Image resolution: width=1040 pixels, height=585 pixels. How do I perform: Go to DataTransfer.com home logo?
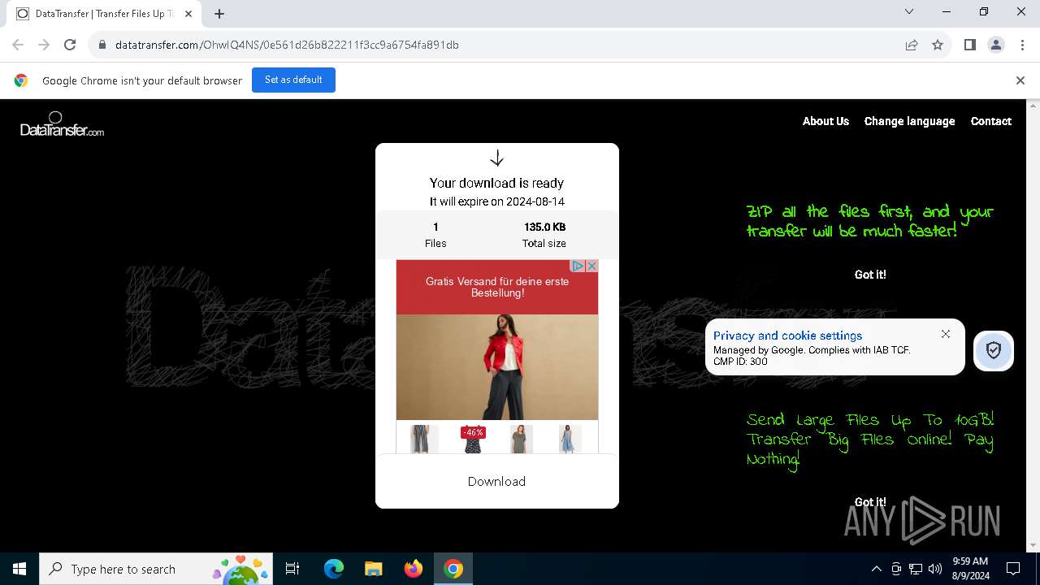(62, 124)
